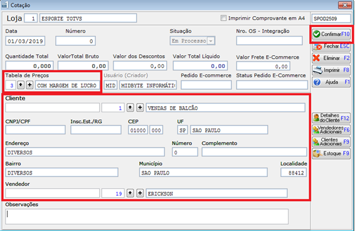355x231 pixels.
Task: Click the Complemento field
Action: [255, 152]
